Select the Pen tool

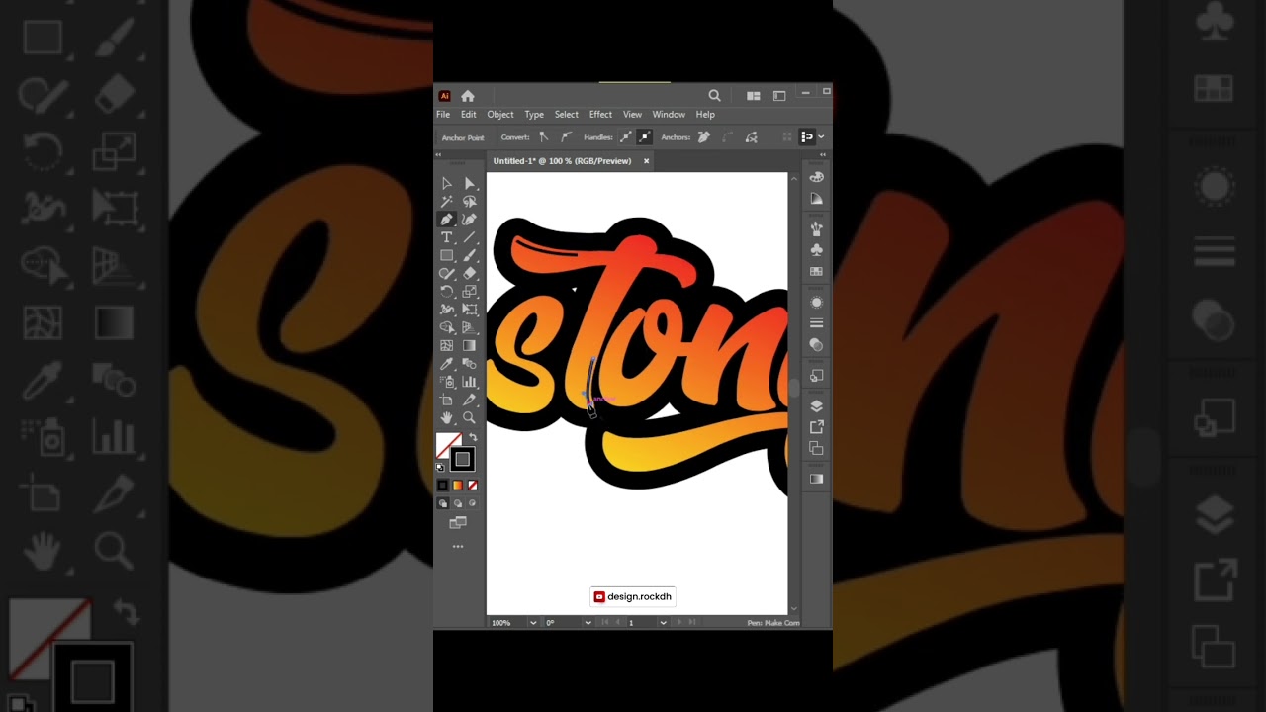(447, 219)
